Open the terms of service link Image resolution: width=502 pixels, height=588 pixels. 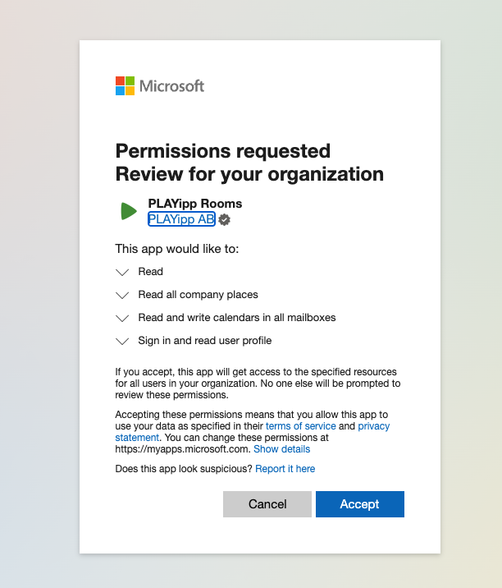tap(301, 426)
